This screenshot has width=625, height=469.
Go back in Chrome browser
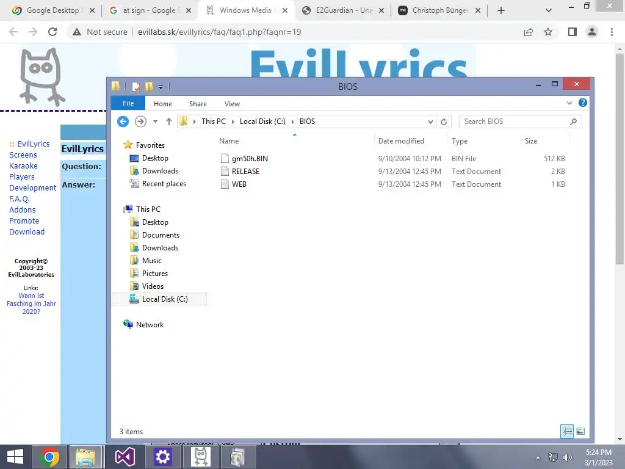[x=13, y=32]
